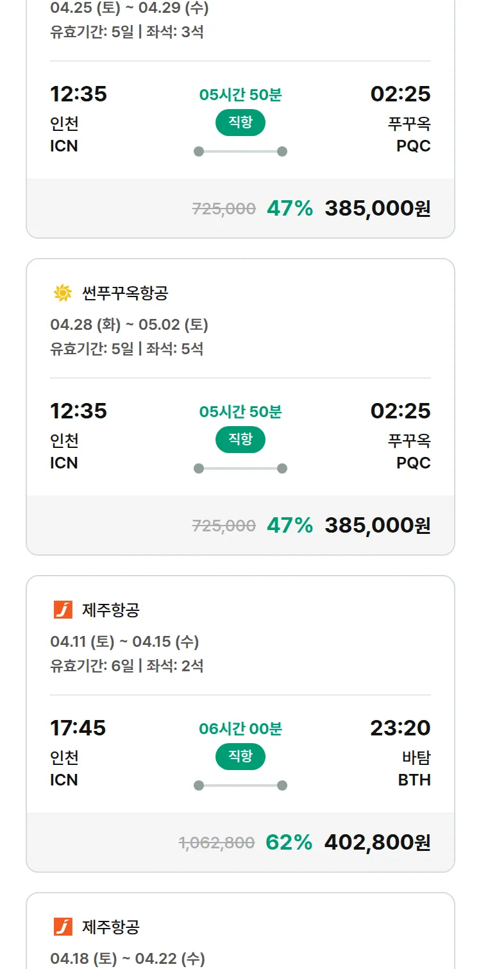The image size is (481, 969).
Task: Select the 402,800원 price for the 바탐 flight
Action: point(377,842)
